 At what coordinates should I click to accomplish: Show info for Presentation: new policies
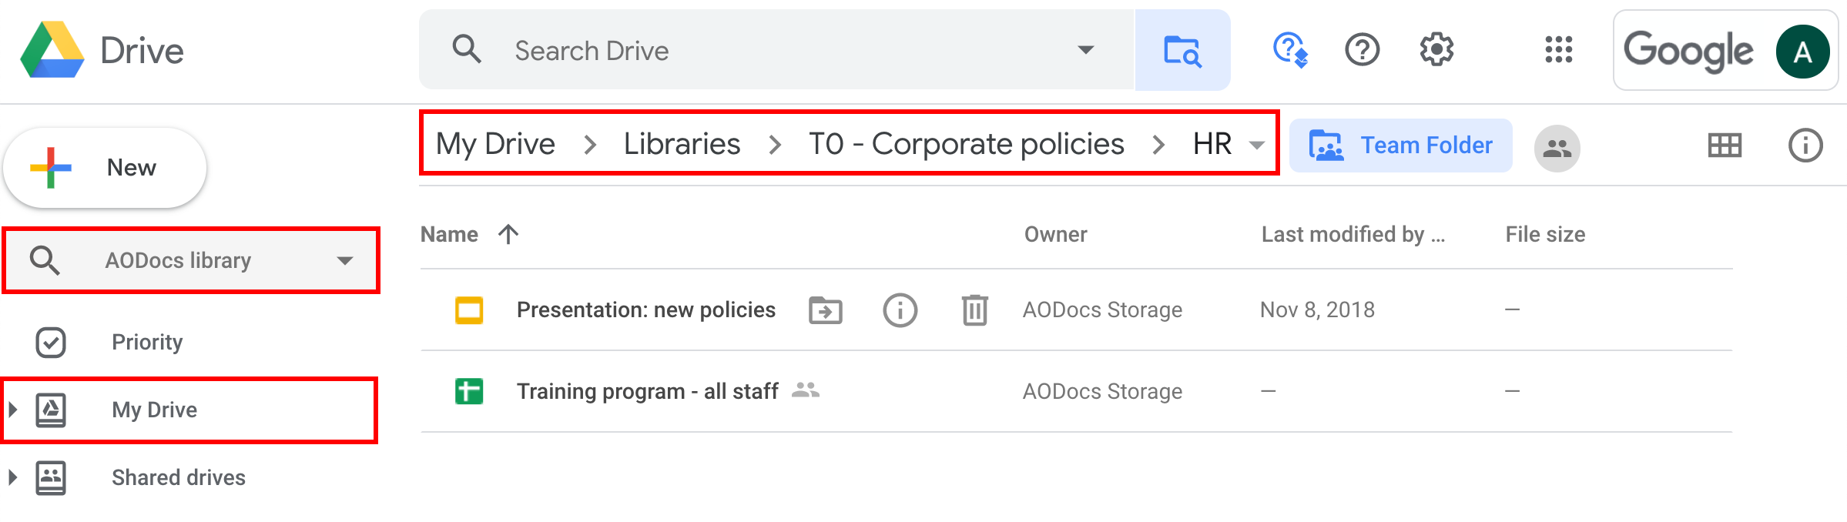tap(900, 310)
